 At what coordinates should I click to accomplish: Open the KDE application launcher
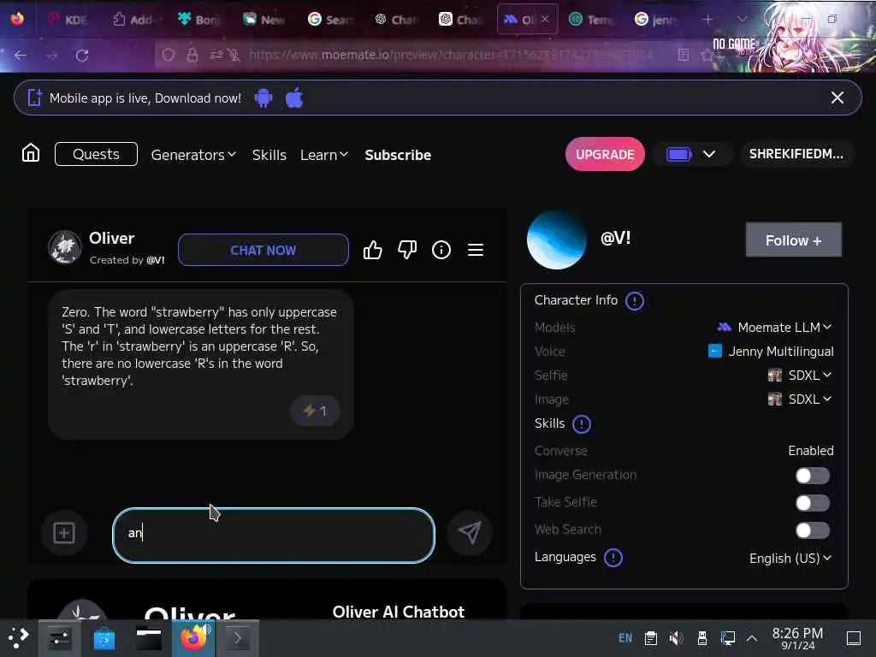pos(18,638)
